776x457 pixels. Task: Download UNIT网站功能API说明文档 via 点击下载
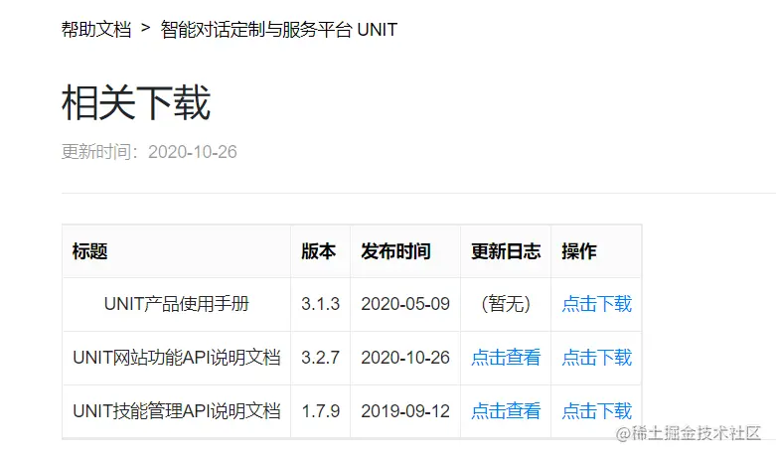point(596,357)
